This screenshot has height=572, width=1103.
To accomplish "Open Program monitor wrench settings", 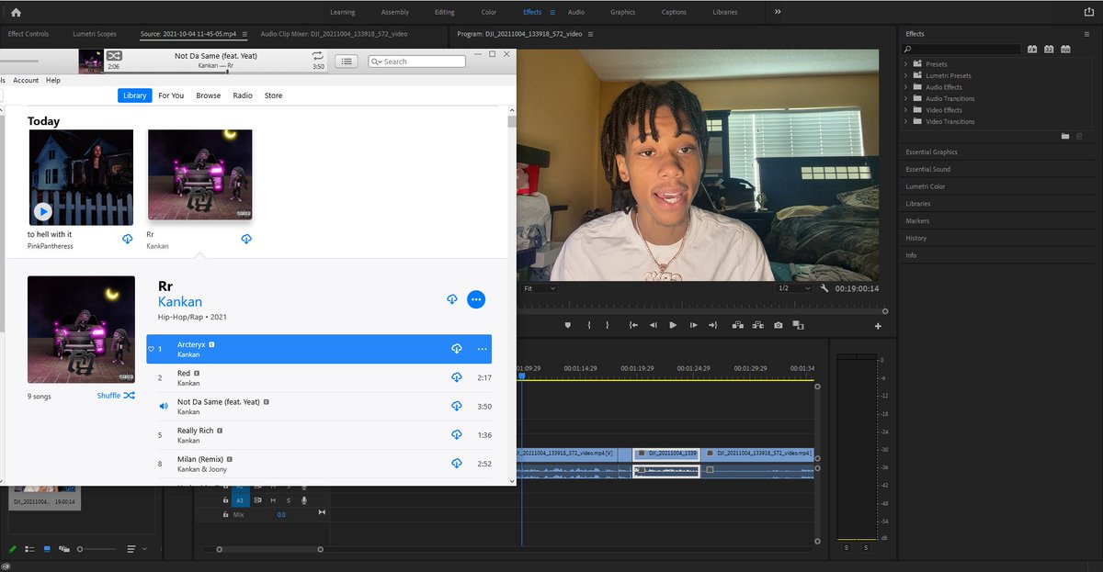I will [x=824, y=288].
